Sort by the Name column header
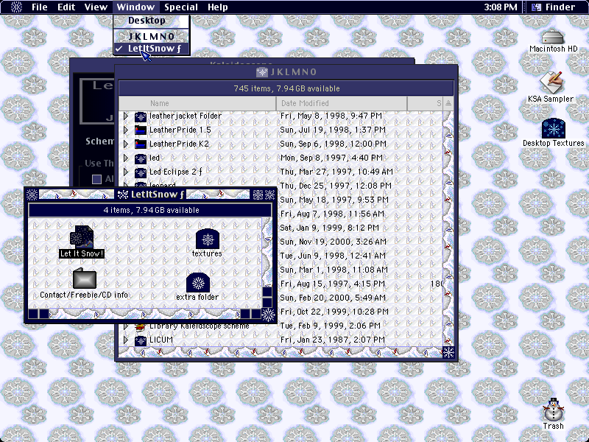 tap(197, 103)
